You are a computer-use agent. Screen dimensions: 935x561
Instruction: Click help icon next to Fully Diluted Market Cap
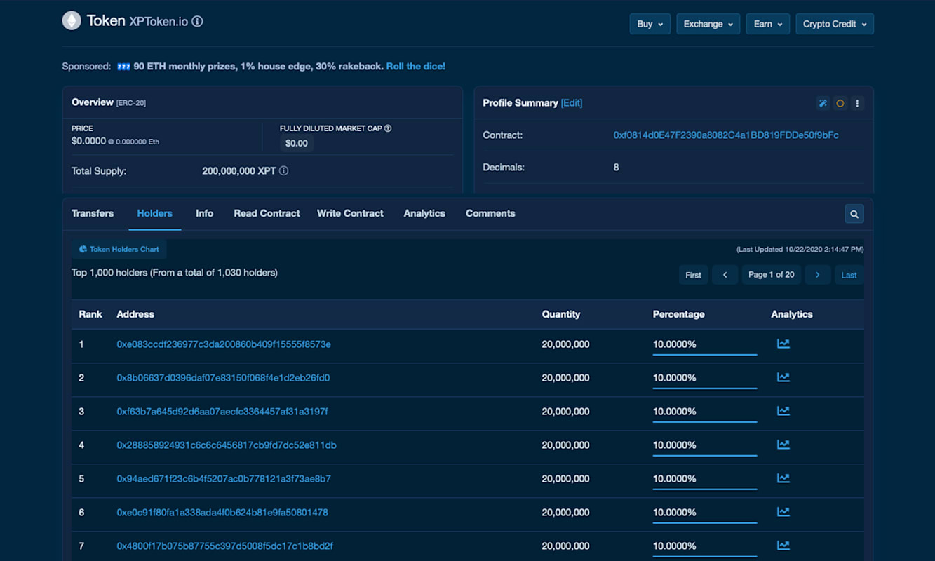(x=388, y=128)
